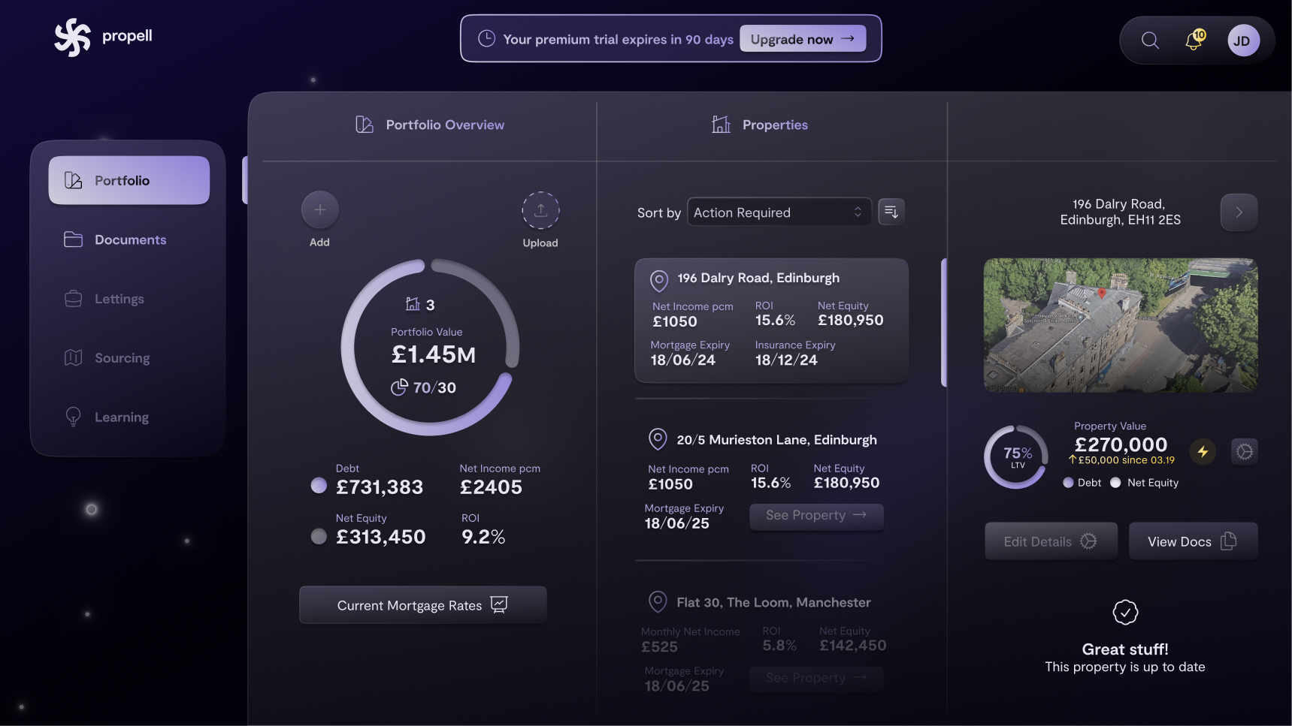This screenshot has height=726, width=1292.
Task: Click the Upload icon in Portfolio Overview
Action: coord(540,211)
